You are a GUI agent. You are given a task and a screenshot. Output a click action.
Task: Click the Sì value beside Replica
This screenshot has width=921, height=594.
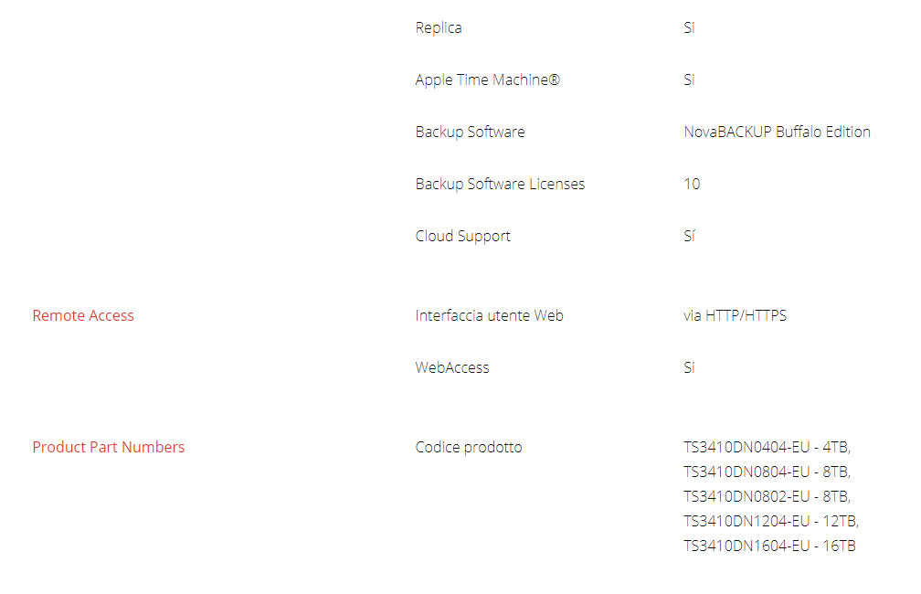click(x=689, y=27)
